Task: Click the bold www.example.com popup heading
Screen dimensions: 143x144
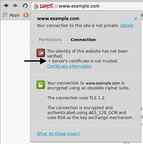Action: click(x=58, y=18)
